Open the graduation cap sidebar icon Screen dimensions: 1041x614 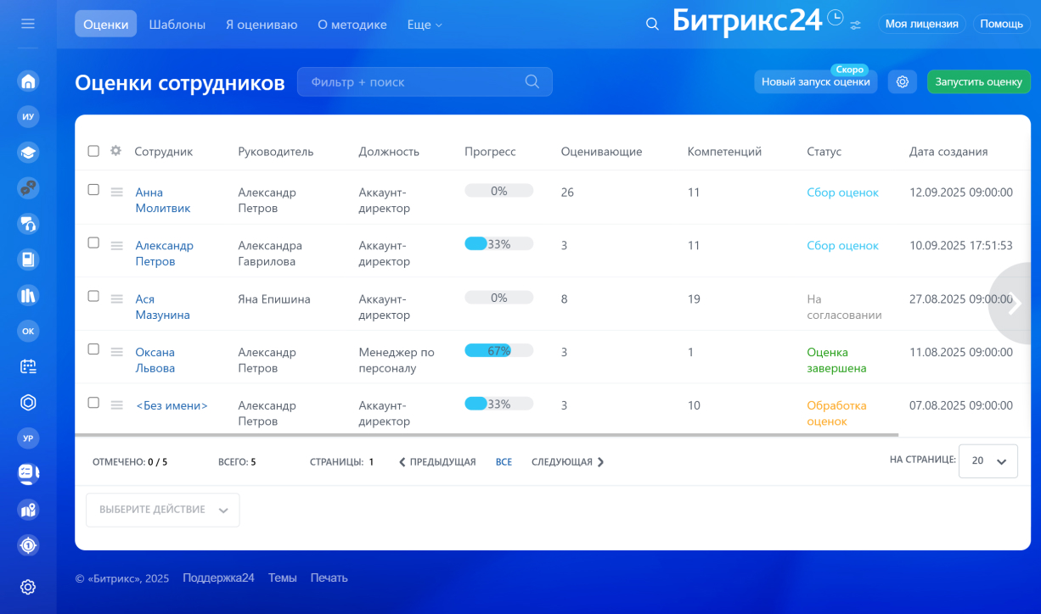[x=28, y=153]
